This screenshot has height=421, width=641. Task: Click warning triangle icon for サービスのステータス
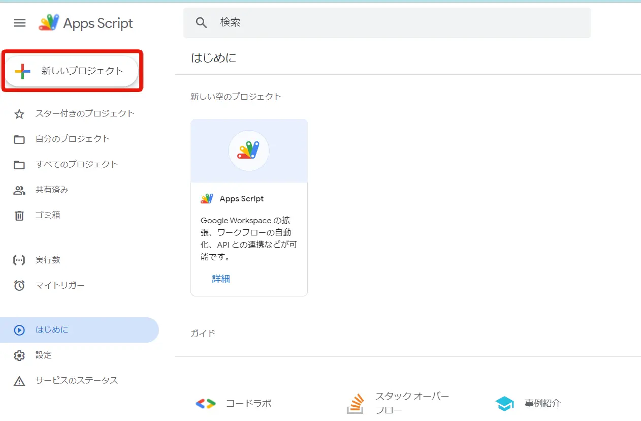tap(19, 381)
